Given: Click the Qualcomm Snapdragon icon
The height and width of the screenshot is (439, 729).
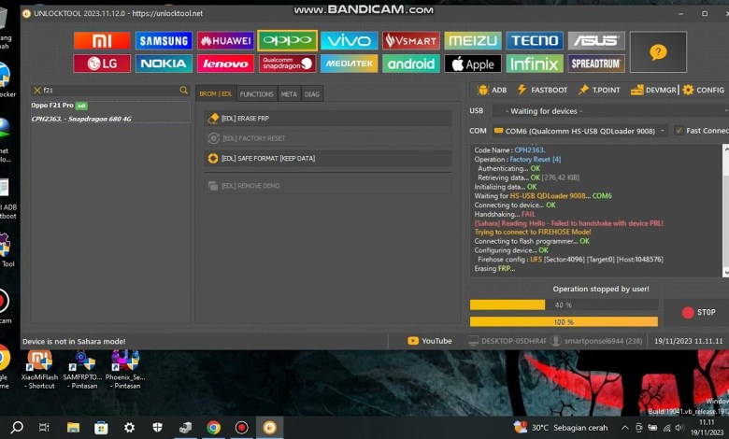Looking at the screenshot, I should click(287, 64).
